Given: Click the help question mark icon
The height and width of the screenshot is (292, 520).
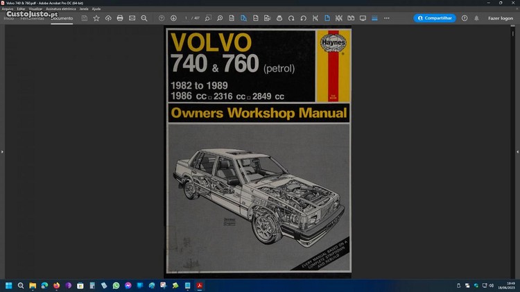Looking at the screenshot, I should click(465, 18).
